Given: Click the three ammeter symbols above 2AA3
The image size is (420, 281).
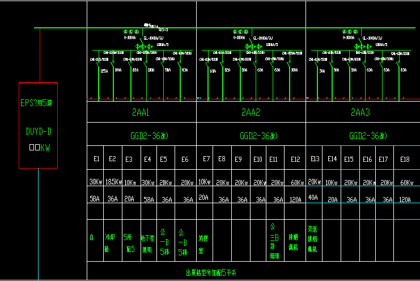Looking at the screenshot, I should click(x=350, y=32).
